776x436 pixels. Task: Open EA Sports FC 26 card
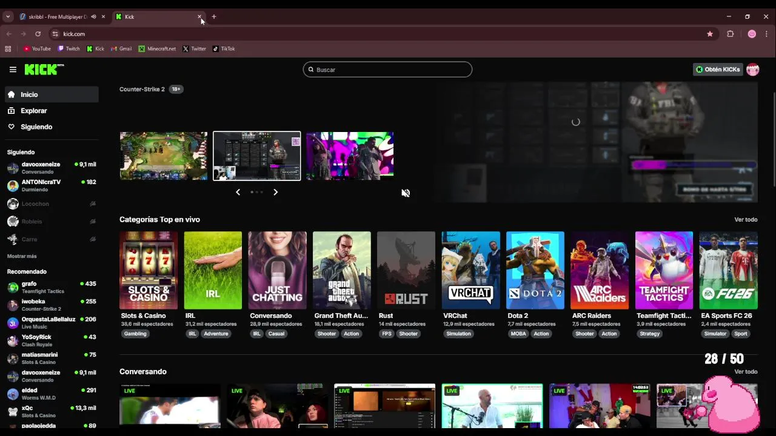(x=729, y=270)
